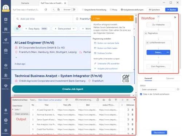Viewport: 182px width, 136px height.
Task: Click the document icon next to Browser
Action: pyautogui.click(x=59, y=9)
